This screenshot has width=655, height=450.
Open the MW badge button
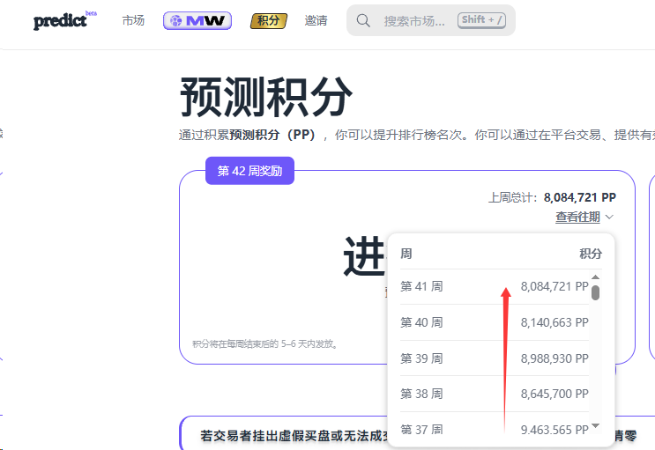click(x=197, y=20)
